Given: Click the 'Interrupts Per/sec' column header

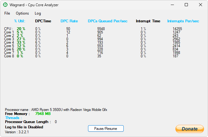Looking at the screenshot, I should coord(183,21).
